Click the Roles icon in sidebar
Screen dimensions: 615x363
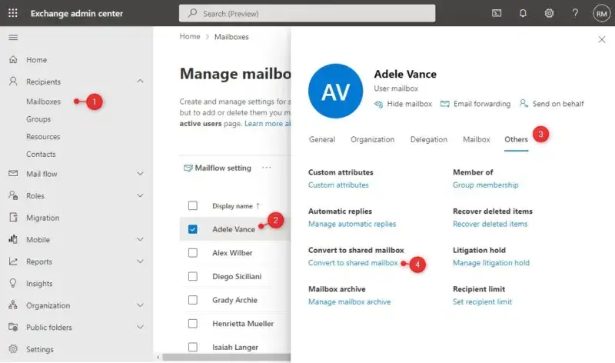tap(13, 195)
